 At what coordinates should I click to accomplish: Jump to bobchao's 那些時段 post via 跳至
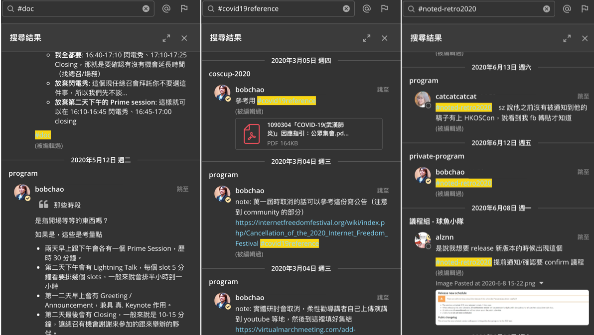(x=182, y=189)
